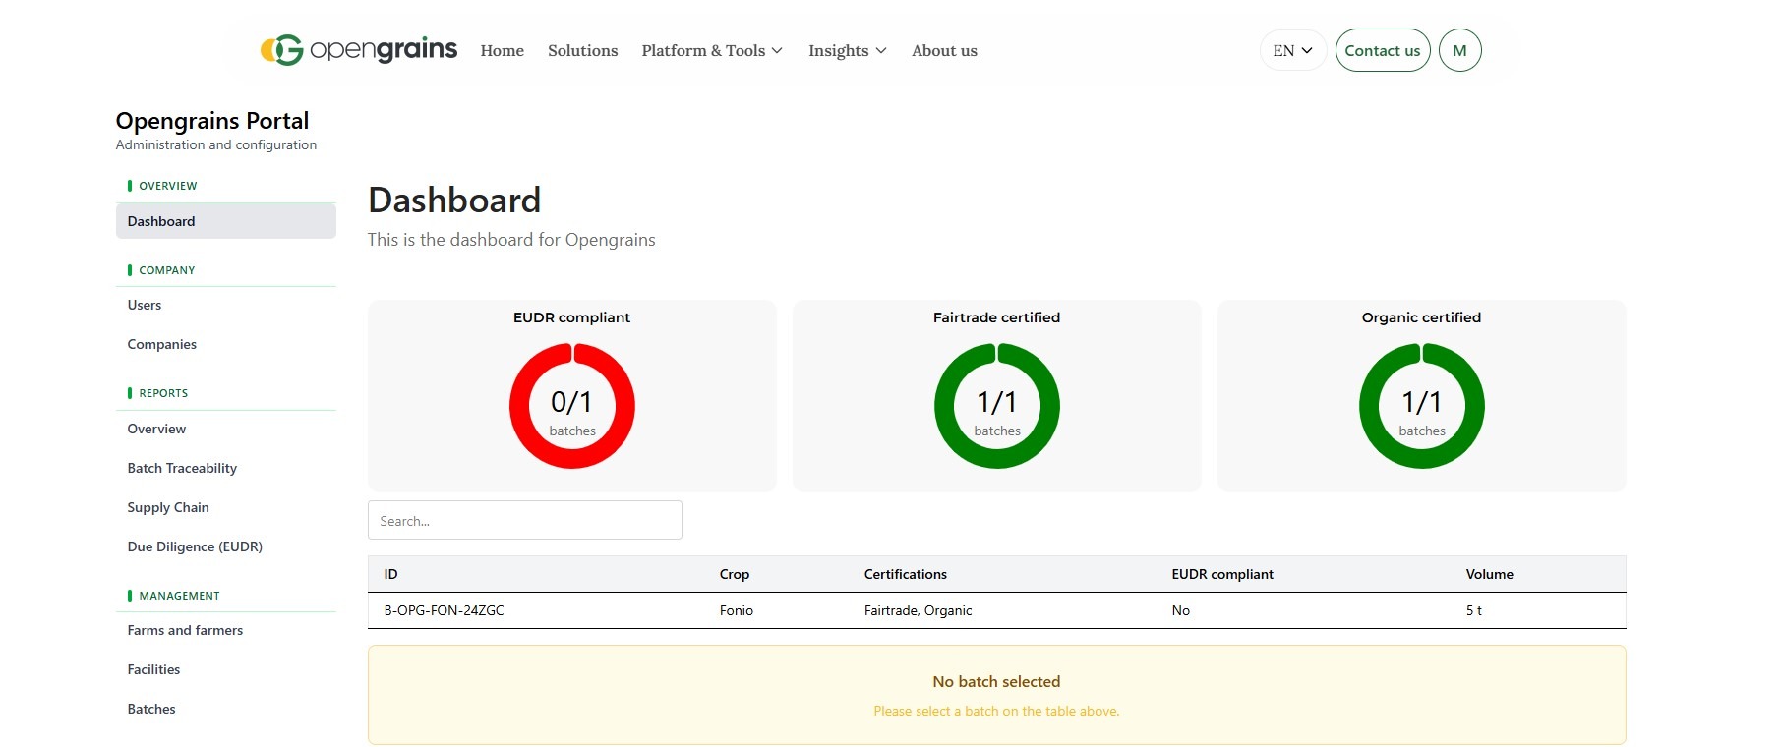This screenshot has height=747, width=1781.
Task: Click the EUDR compliant red donut chart
Action: (572, 406)
